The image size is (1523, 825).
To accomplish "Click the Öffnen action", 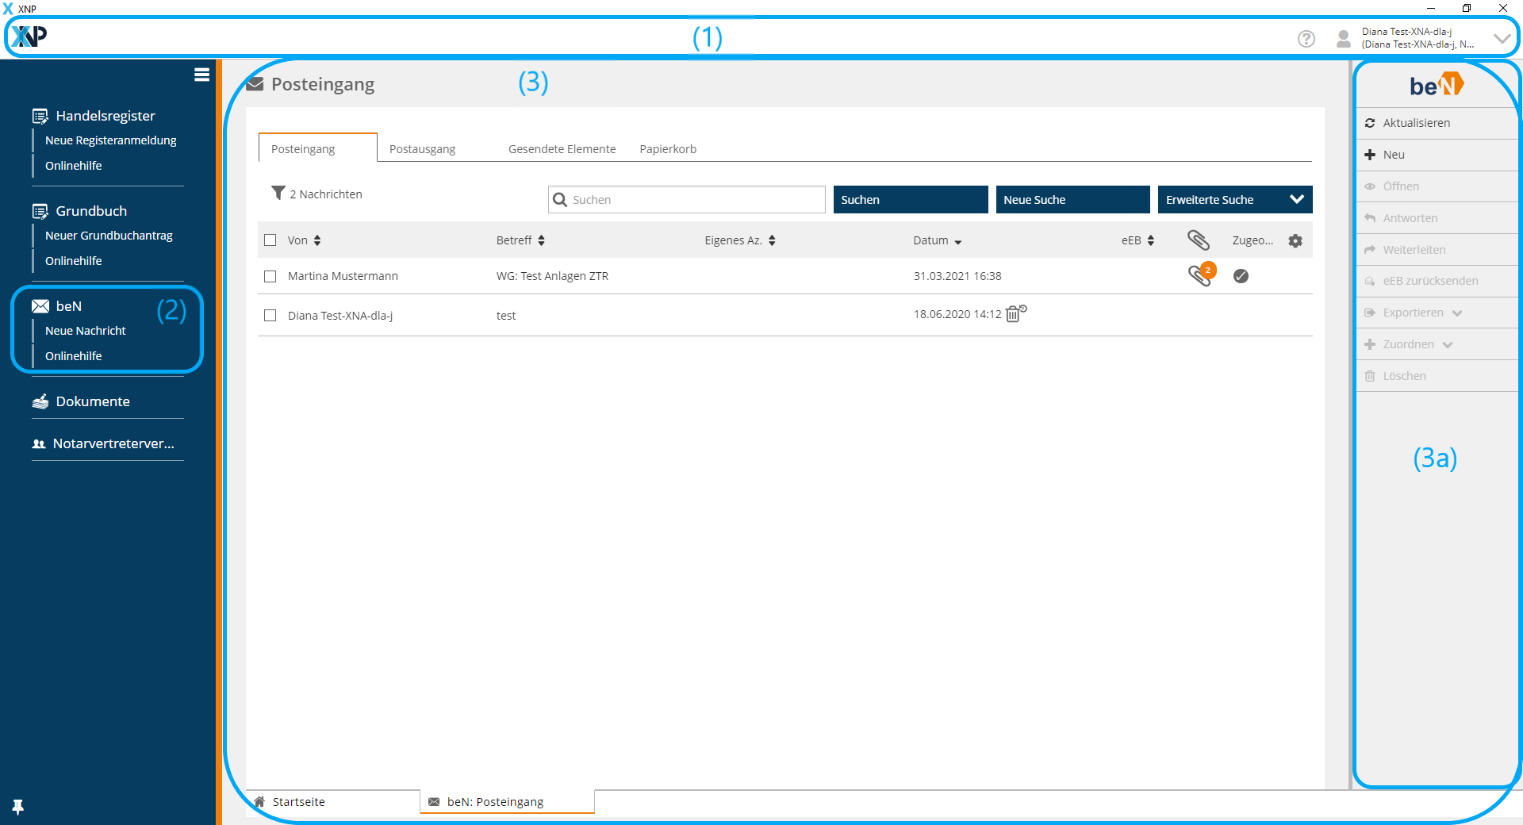I will (x=1437, y=186).
